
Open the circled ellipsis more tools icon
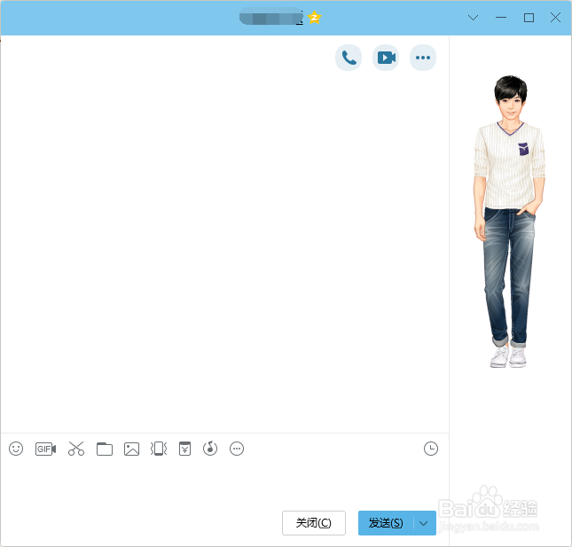pyautogui.click(x=237, y=449)
